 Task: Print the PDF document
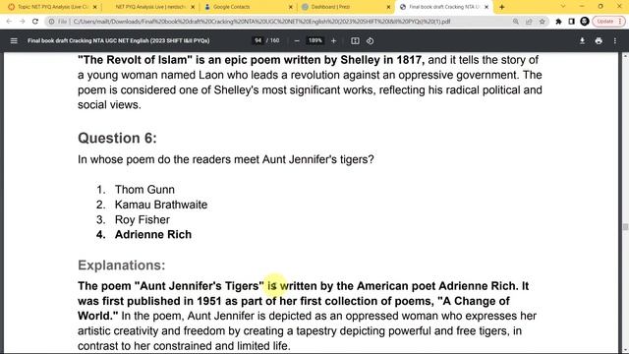(599, 40)
